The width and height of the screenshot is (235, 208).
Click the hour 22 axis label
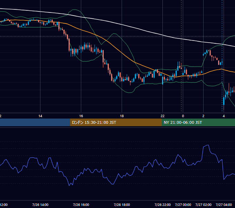pos(163,116)
